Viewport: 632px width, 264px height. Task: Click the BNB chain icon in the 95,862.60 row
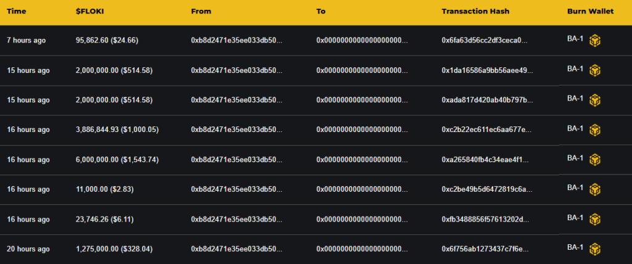coord(594,41)
